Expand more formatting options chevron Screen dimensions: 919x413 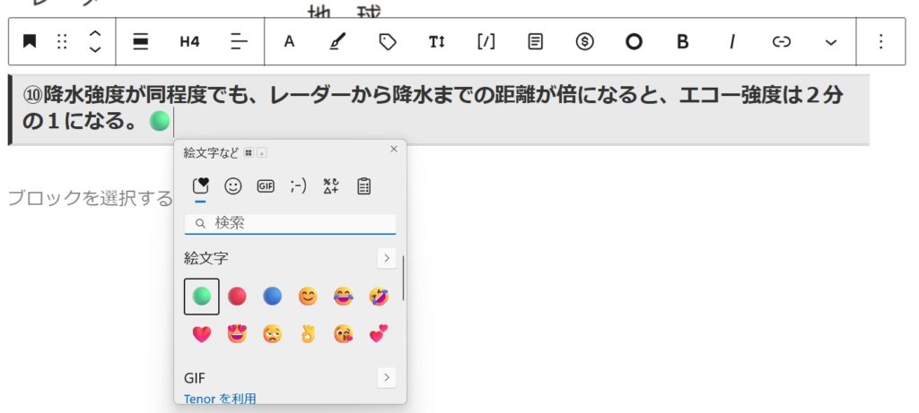(831, 41)
